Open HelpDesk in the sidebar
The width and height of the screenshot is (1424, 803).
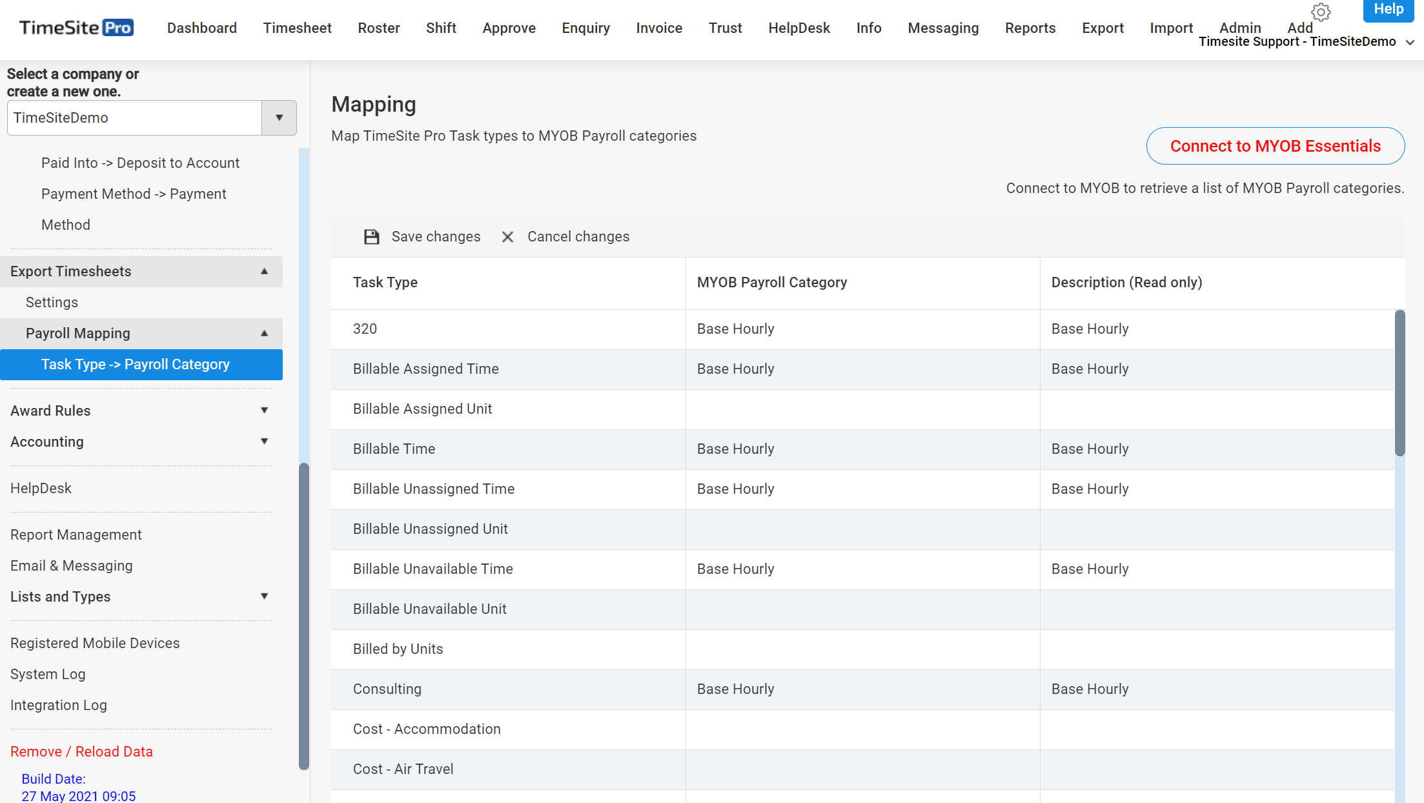[41, 488]
